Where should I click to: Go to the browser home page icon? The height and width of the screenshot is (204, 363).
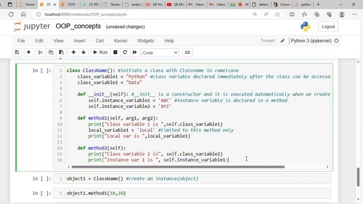pyautogui.click(x=23, y=14)
